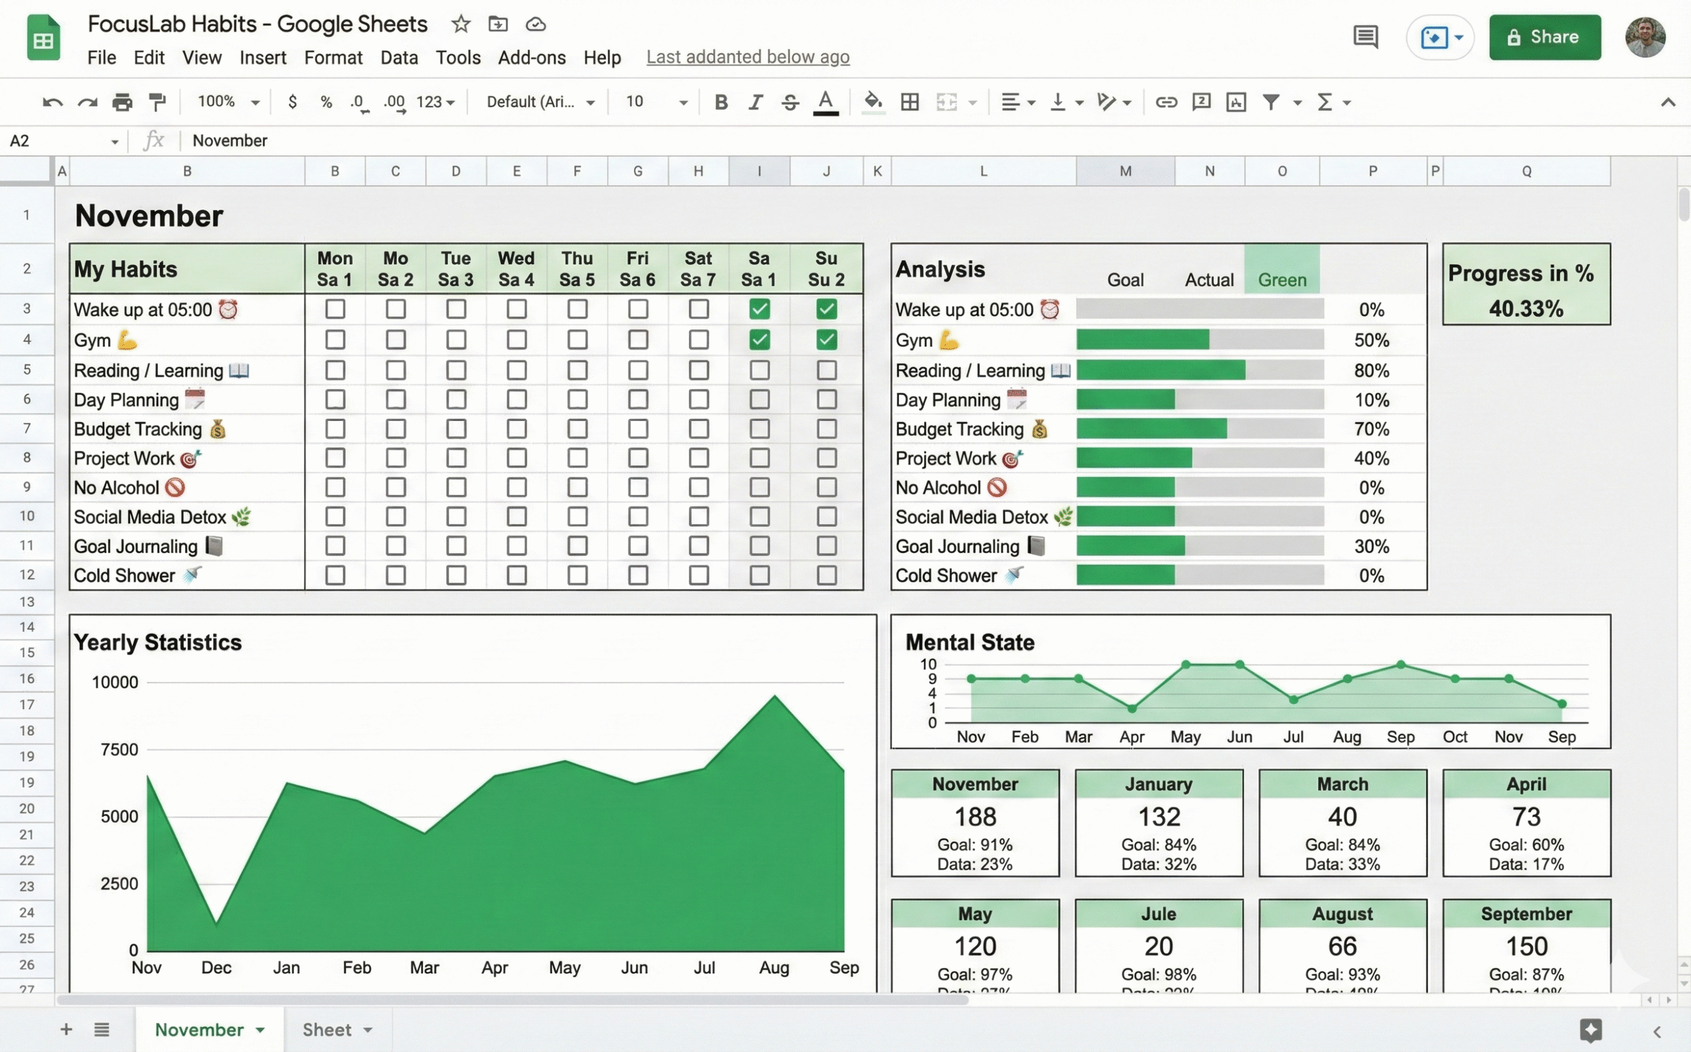This screenshot has height=1052, width=1691.
Task: Open the fill color picker
Action: click(x=873, y=102)
